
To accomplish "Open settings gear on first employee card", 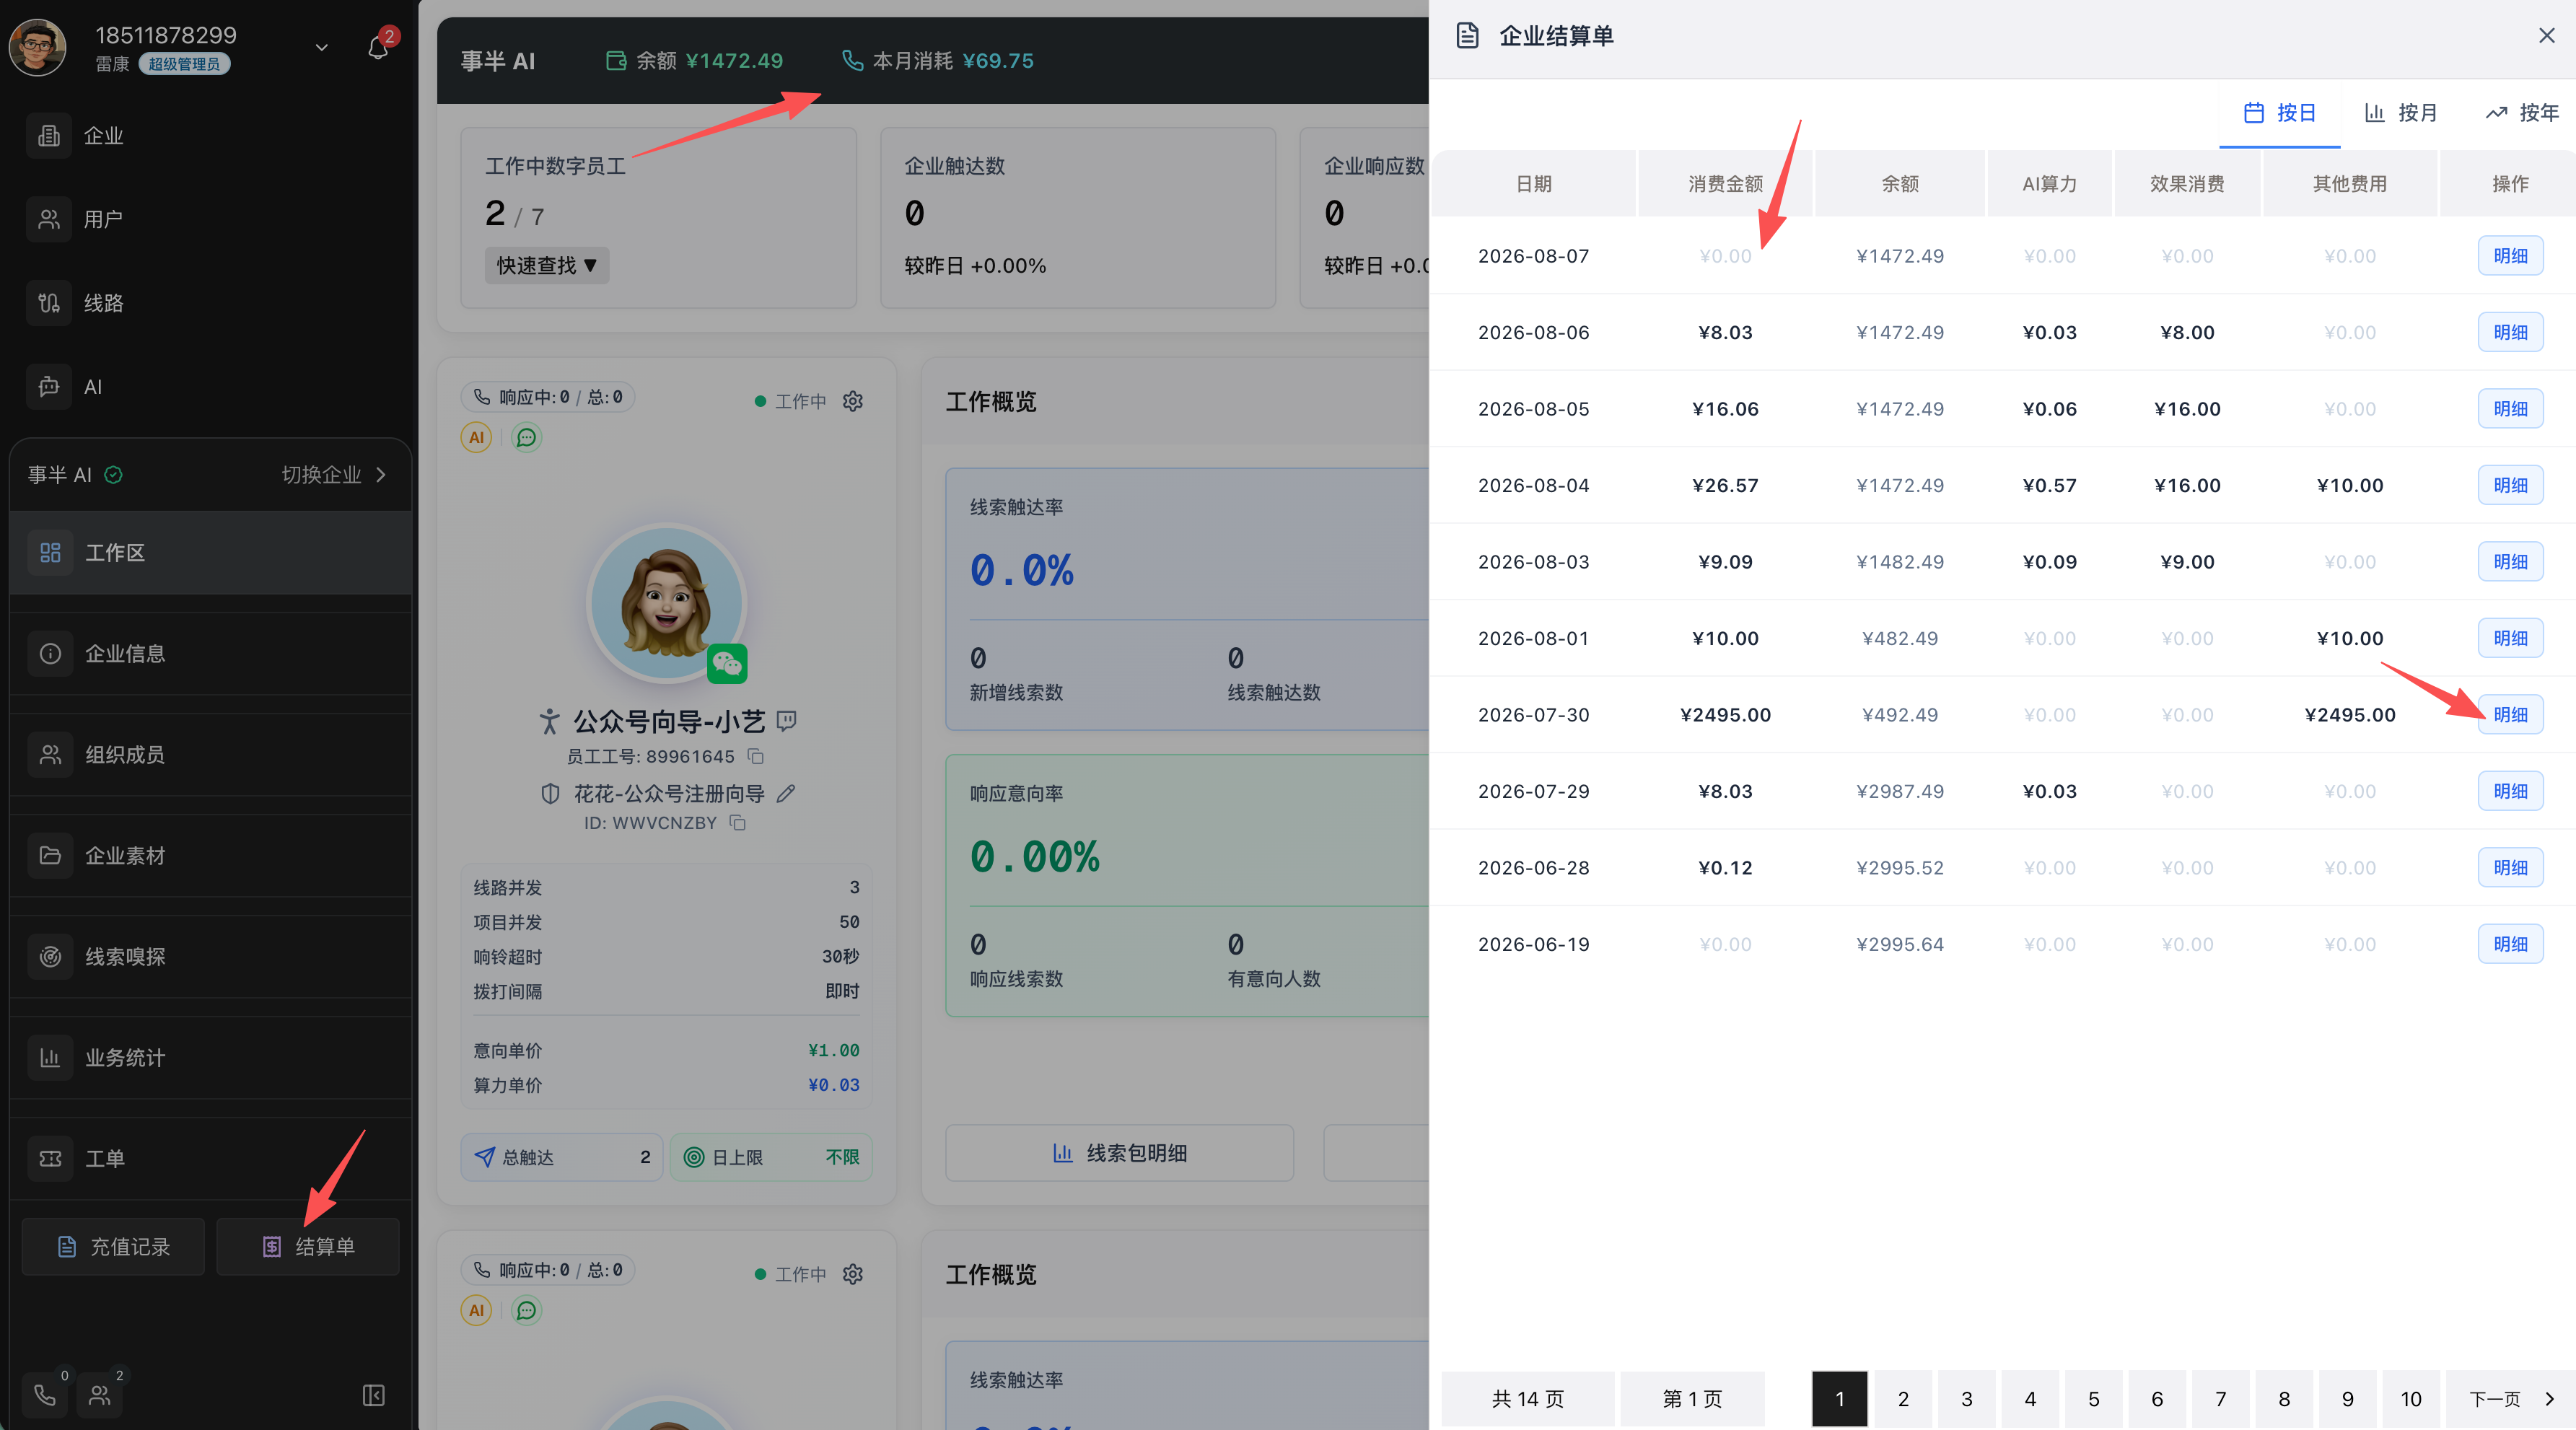I will [853, 401].
